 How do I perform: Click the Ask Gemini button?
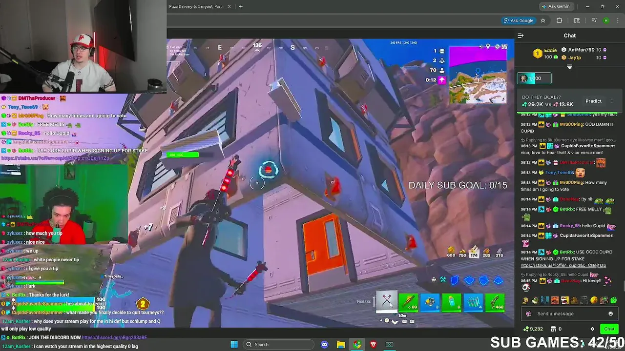coord(556,6)
